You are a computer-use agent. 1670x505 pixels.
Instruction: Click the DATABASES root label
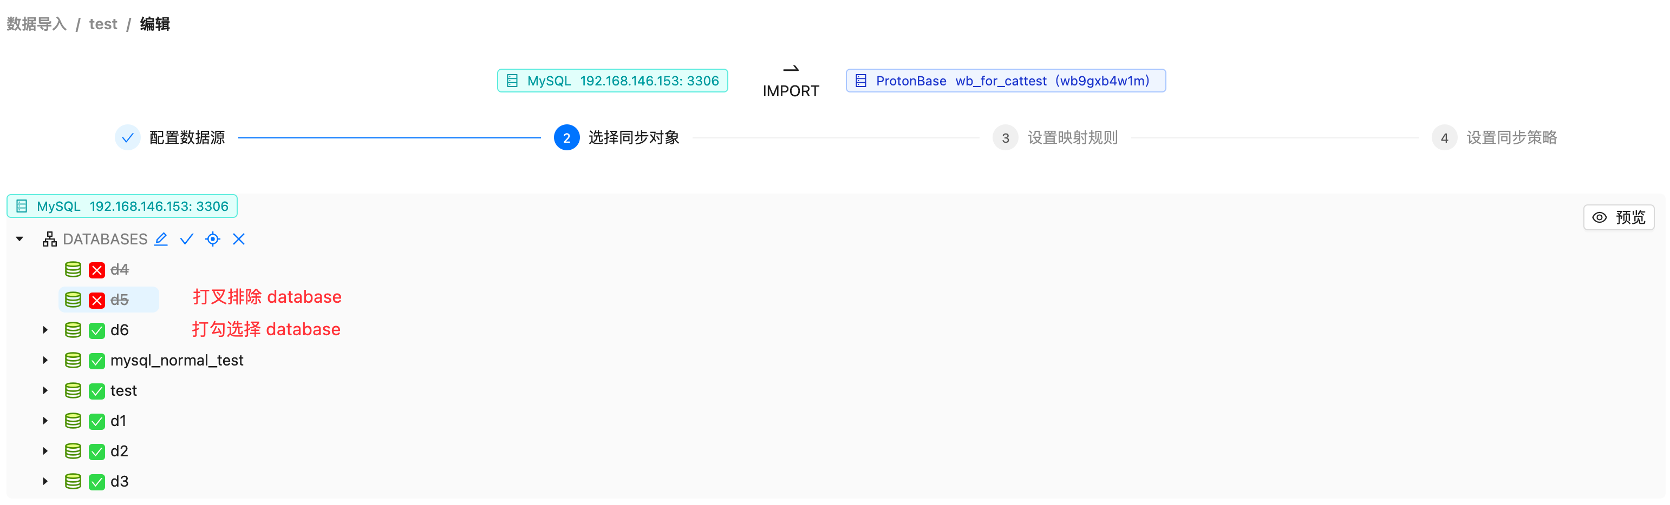[105, 239]
